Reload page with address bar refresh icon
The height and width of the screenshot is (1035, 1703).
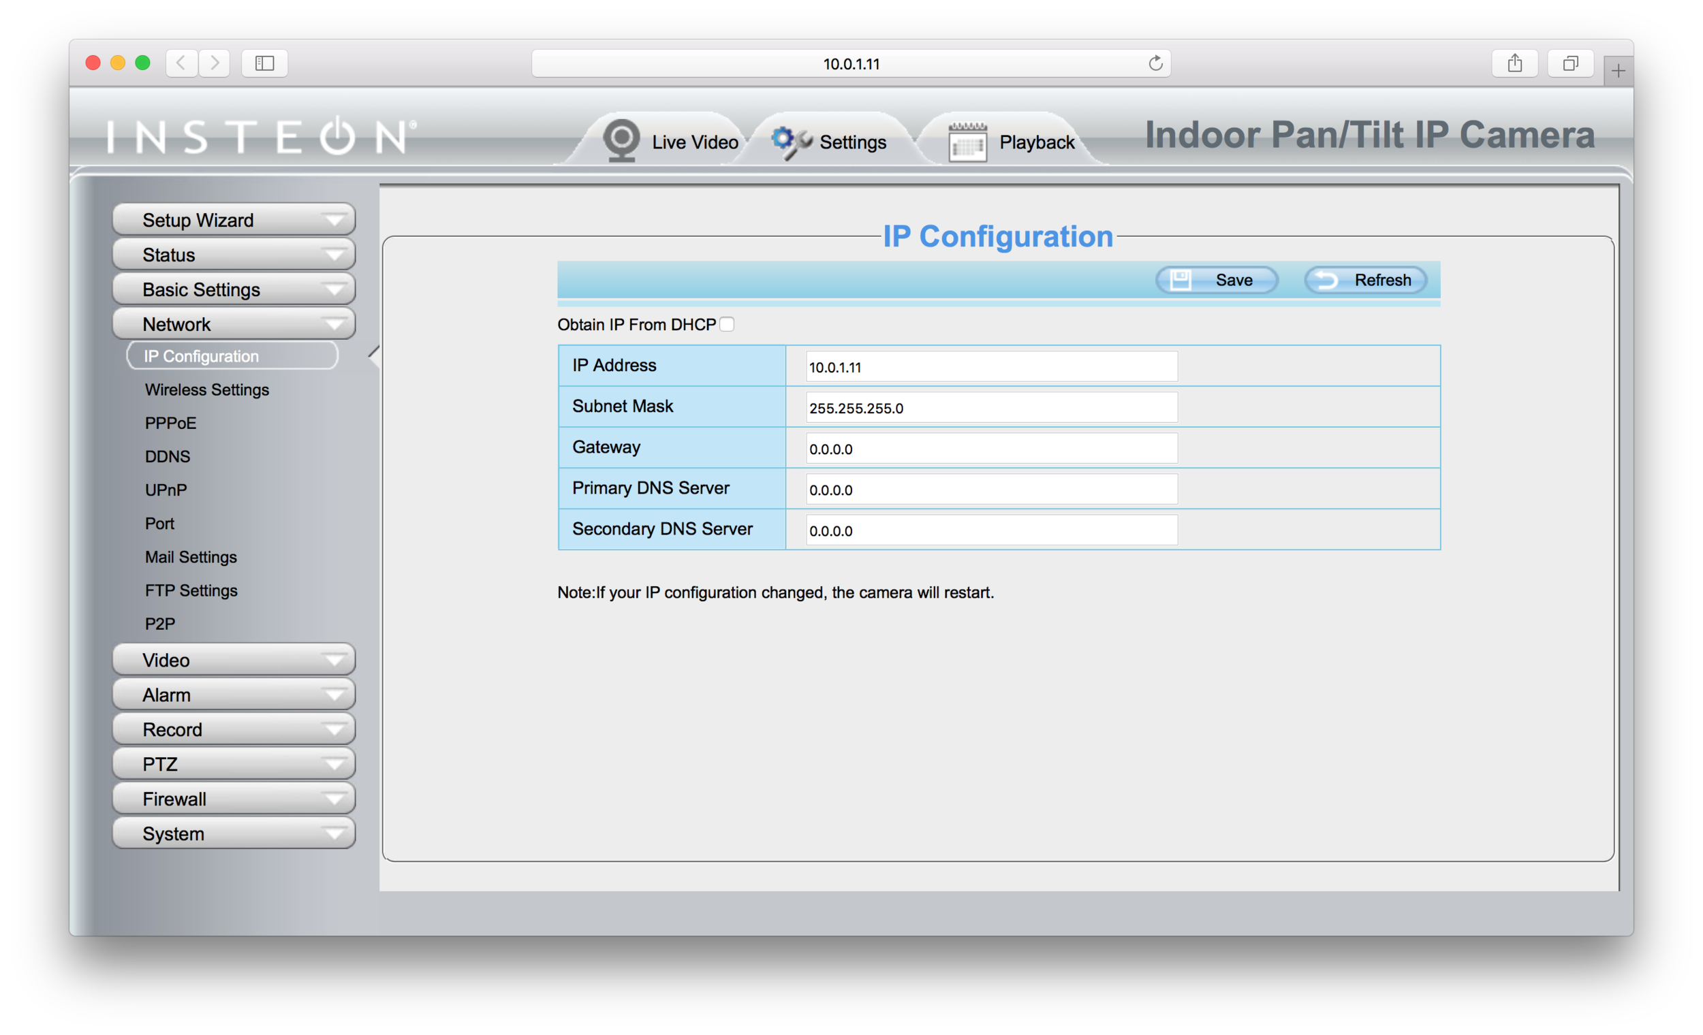pyautogui.click(x=1155, y=63)
